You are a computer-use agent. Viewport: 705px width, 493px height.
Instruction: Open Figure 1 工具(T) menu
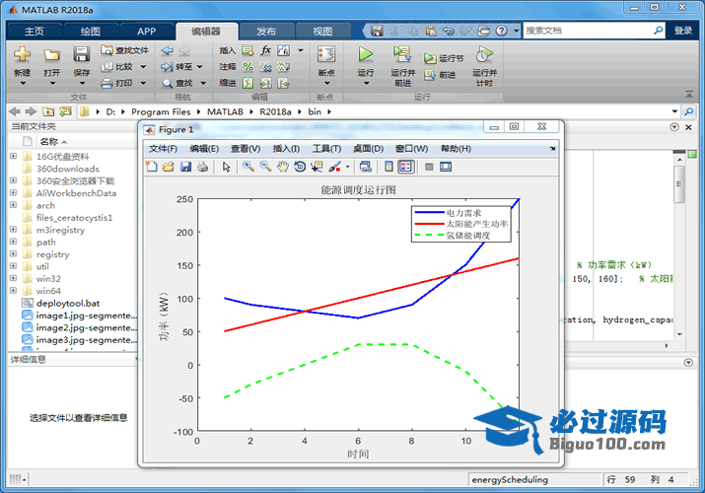(327, 148)
